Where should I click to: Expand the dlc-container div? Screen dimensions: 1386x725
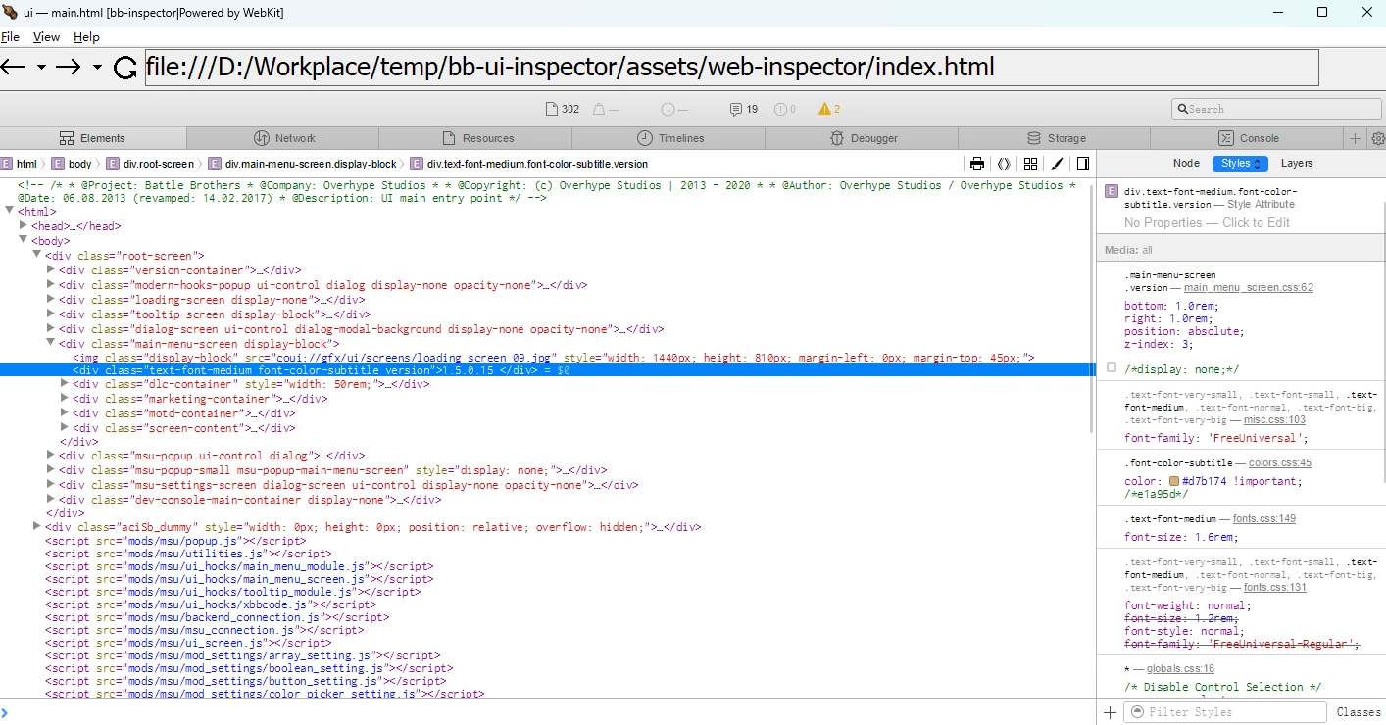pos(65,384)
